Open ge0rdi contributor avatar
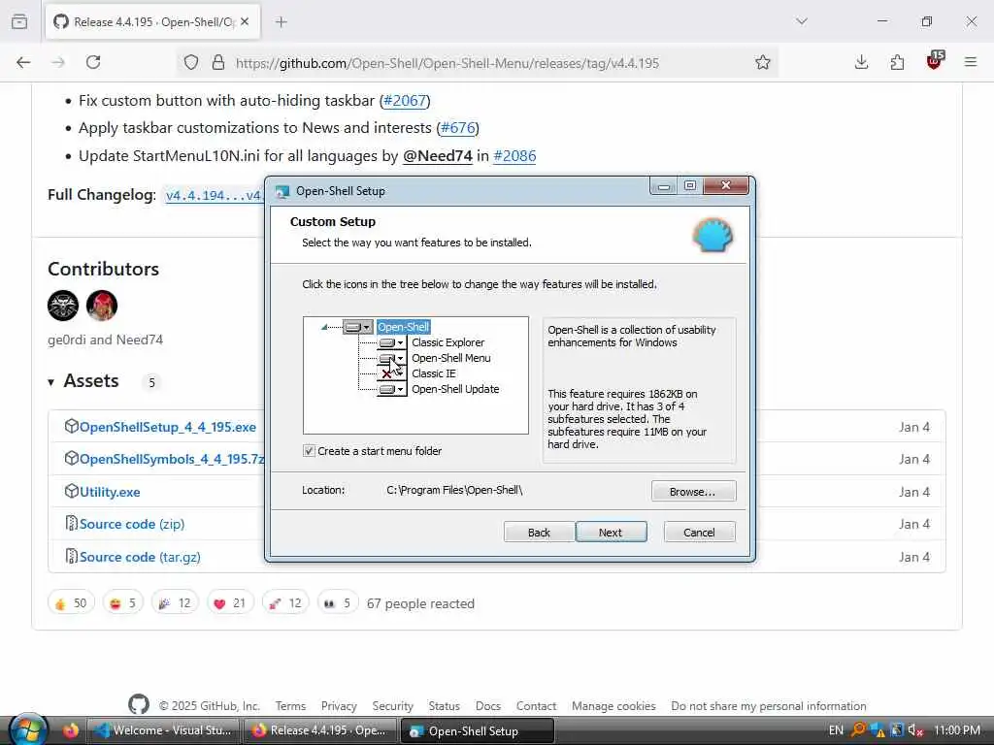Screen dimensions: 994x745 click(63, 306)
